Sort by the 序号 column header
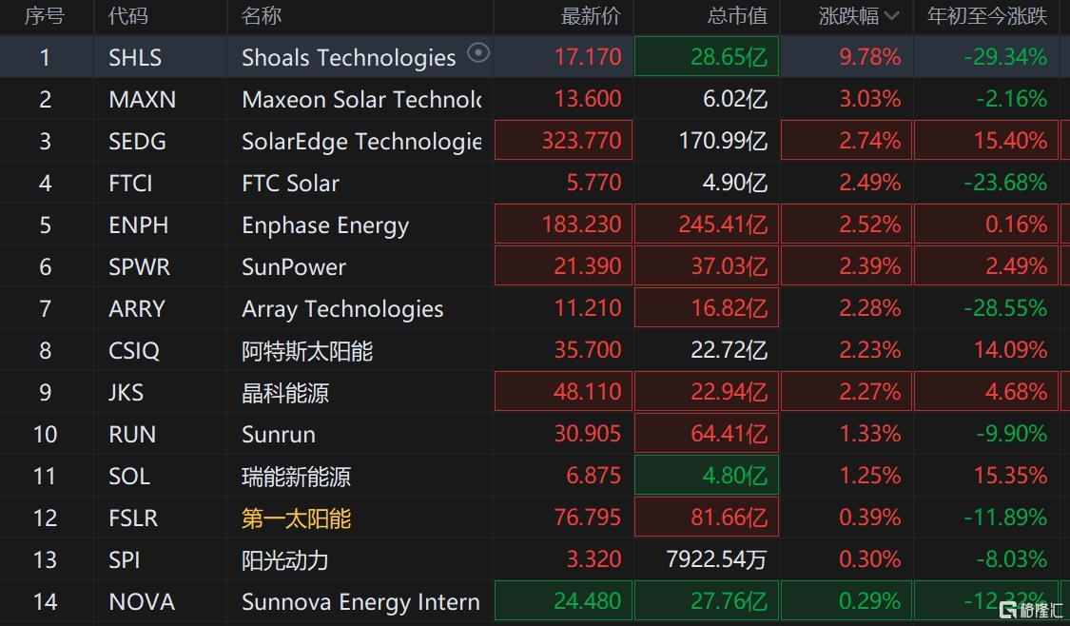 click(x=45, y=16)
